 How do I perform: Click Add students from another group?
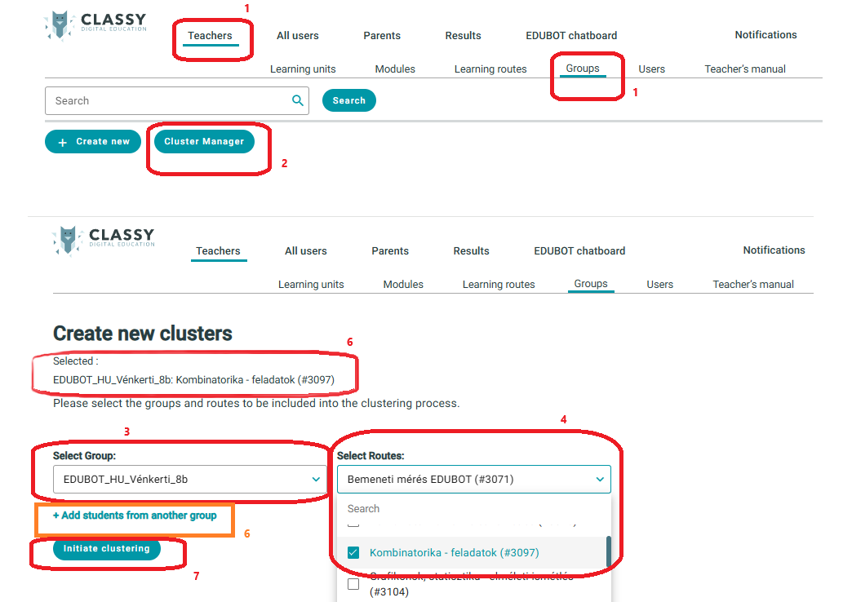click(x=135, y=516)
